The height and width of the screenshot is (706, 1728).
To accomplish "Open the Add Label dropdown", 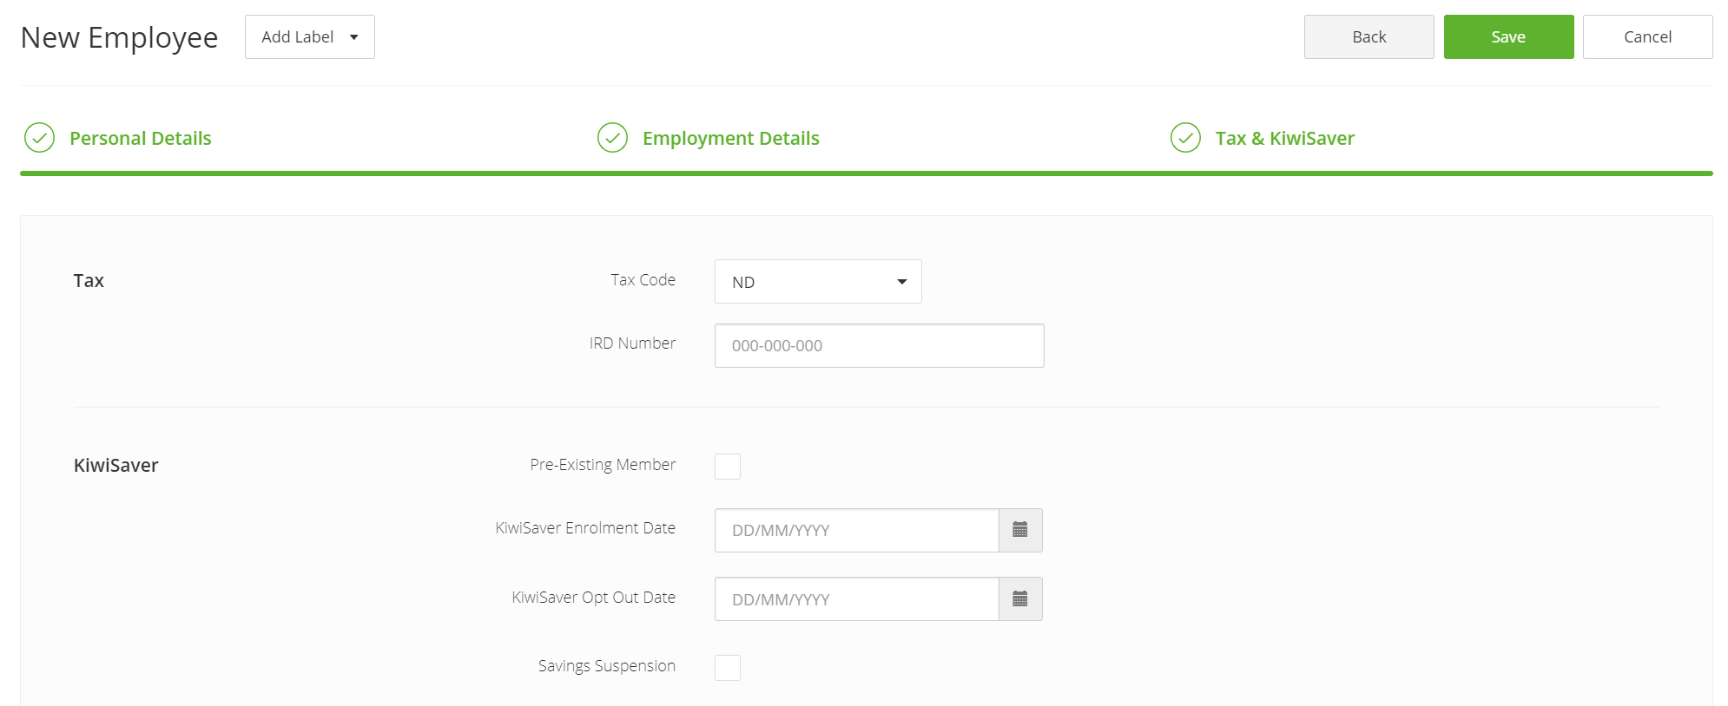I will click(310, 36).
